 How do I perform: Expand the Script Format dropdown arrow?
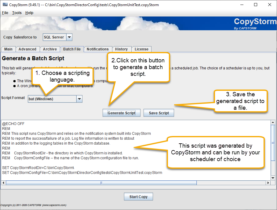tap(79, 99)
